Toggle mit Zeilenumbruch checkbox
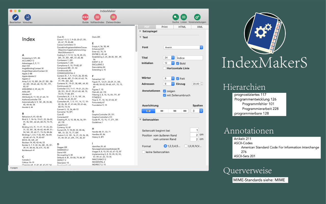This screenshot has height=204, width=326. click(x=165, y=95)
